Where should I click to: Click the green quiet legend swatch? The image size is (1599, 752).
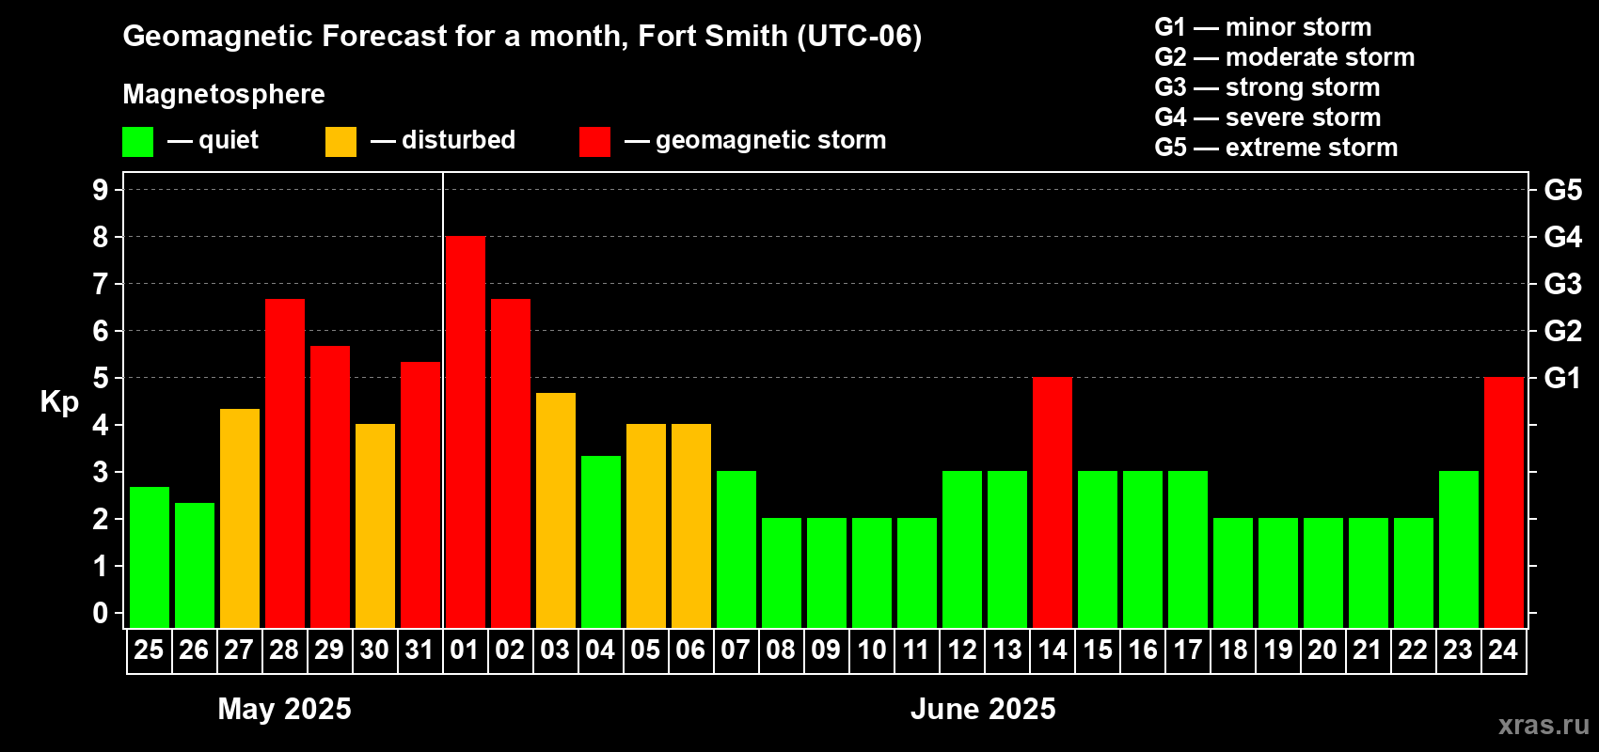pos(138,142)
